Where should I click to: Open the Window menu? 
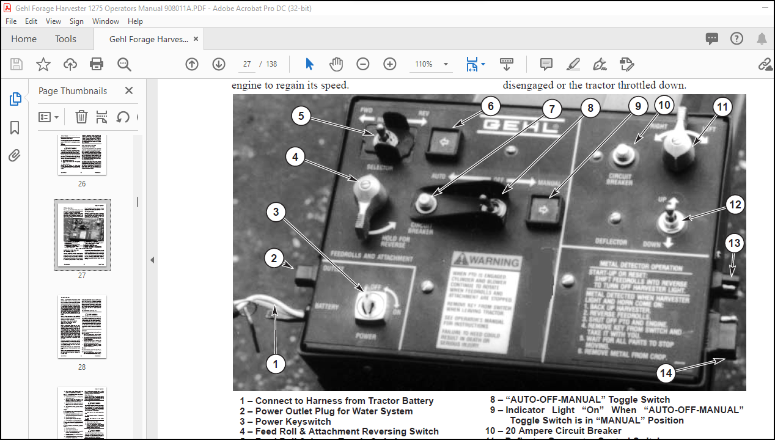point(106,21)
